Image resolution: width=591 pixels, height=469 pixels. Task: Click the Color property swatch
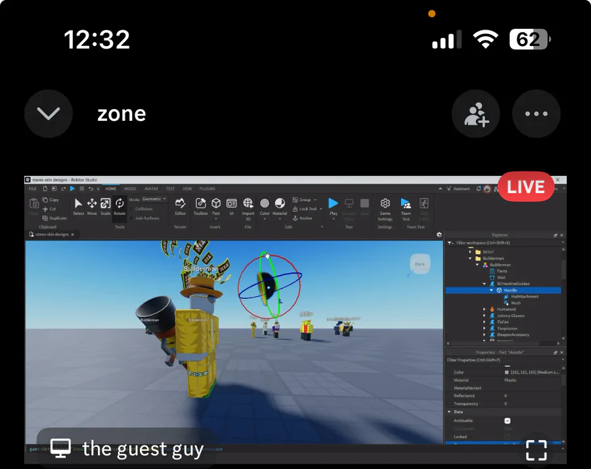[x=506, y=372]
